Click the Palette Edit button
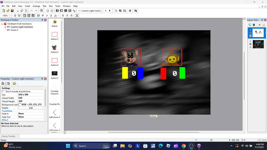Viewport: 267px width, 150px height. (31, 108)
